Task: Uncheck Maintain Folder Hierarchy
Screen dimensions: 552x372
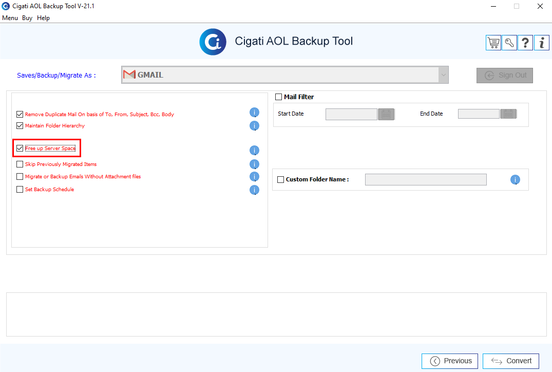Action: [20, 125]
